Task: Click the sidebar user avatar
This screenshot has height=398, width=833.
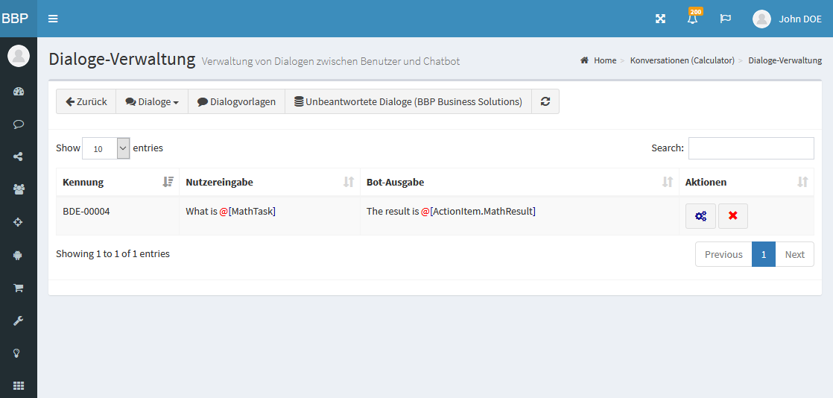Action: click(x=19, y=56)
